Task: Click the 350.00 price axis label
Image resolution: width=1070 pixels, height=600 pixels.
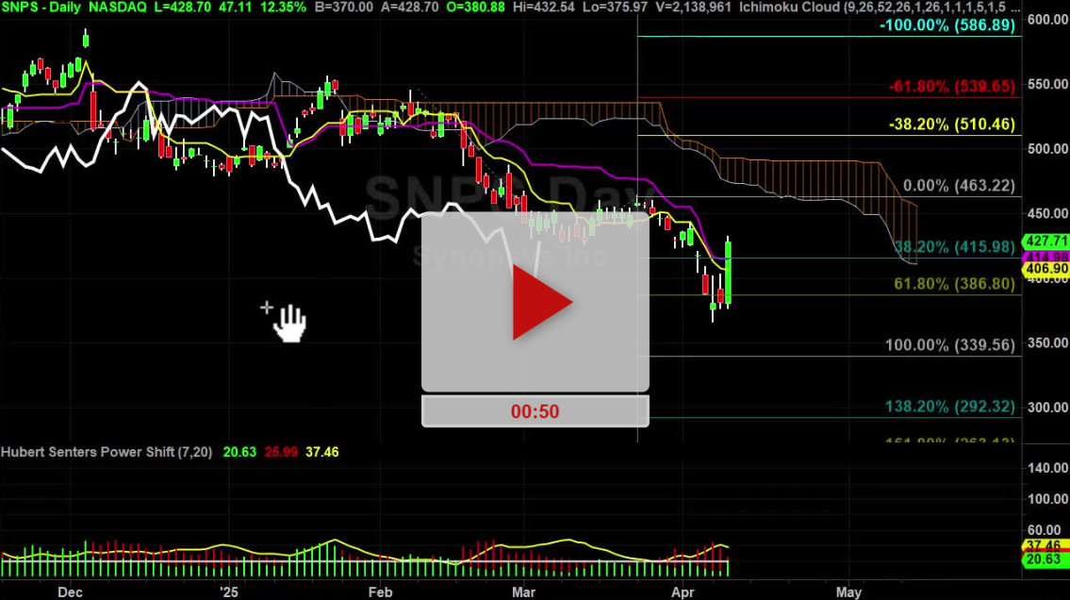Action: tap(1048, 342)
